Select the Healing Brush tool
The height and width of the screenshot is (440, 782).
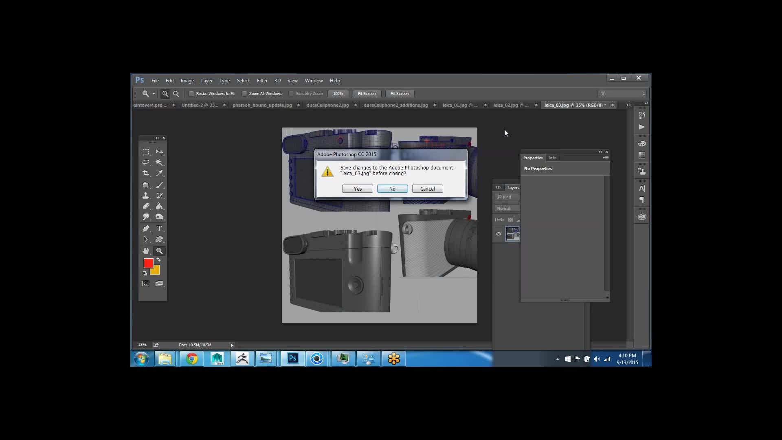[146, 185]
